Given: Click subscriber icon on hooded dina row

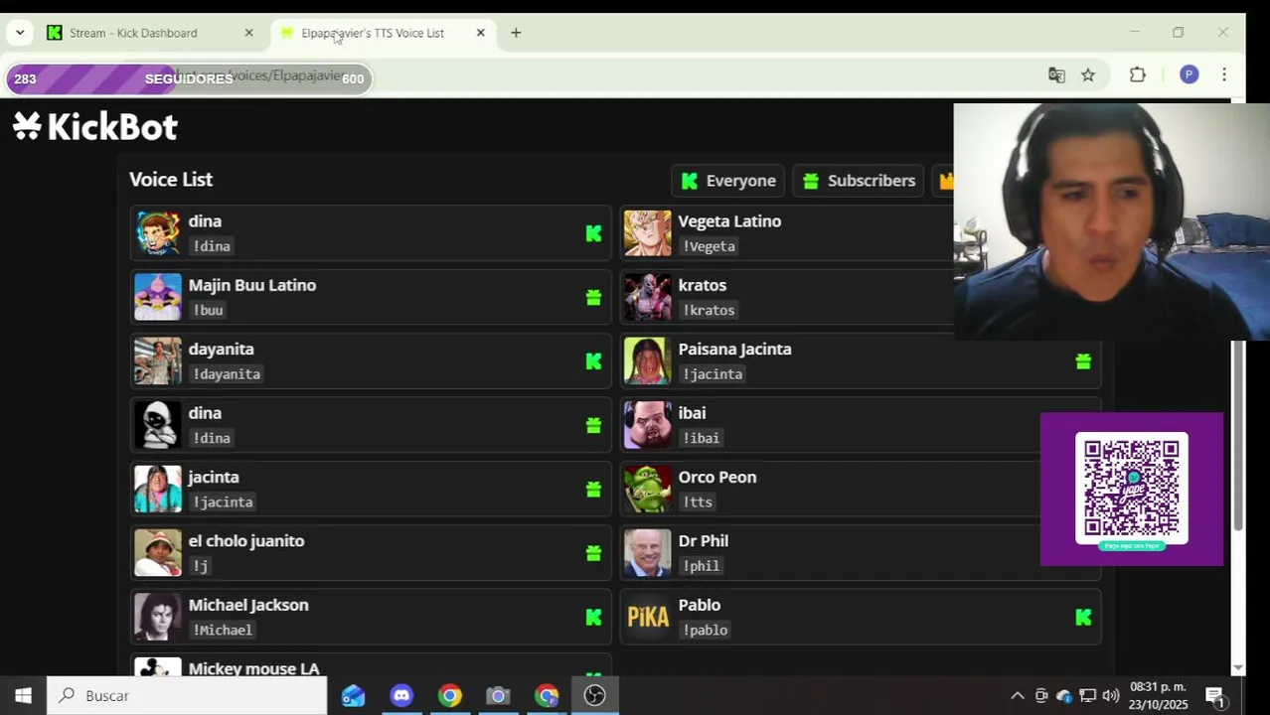Looking at the screenshot, I should (x=593, y=425).
